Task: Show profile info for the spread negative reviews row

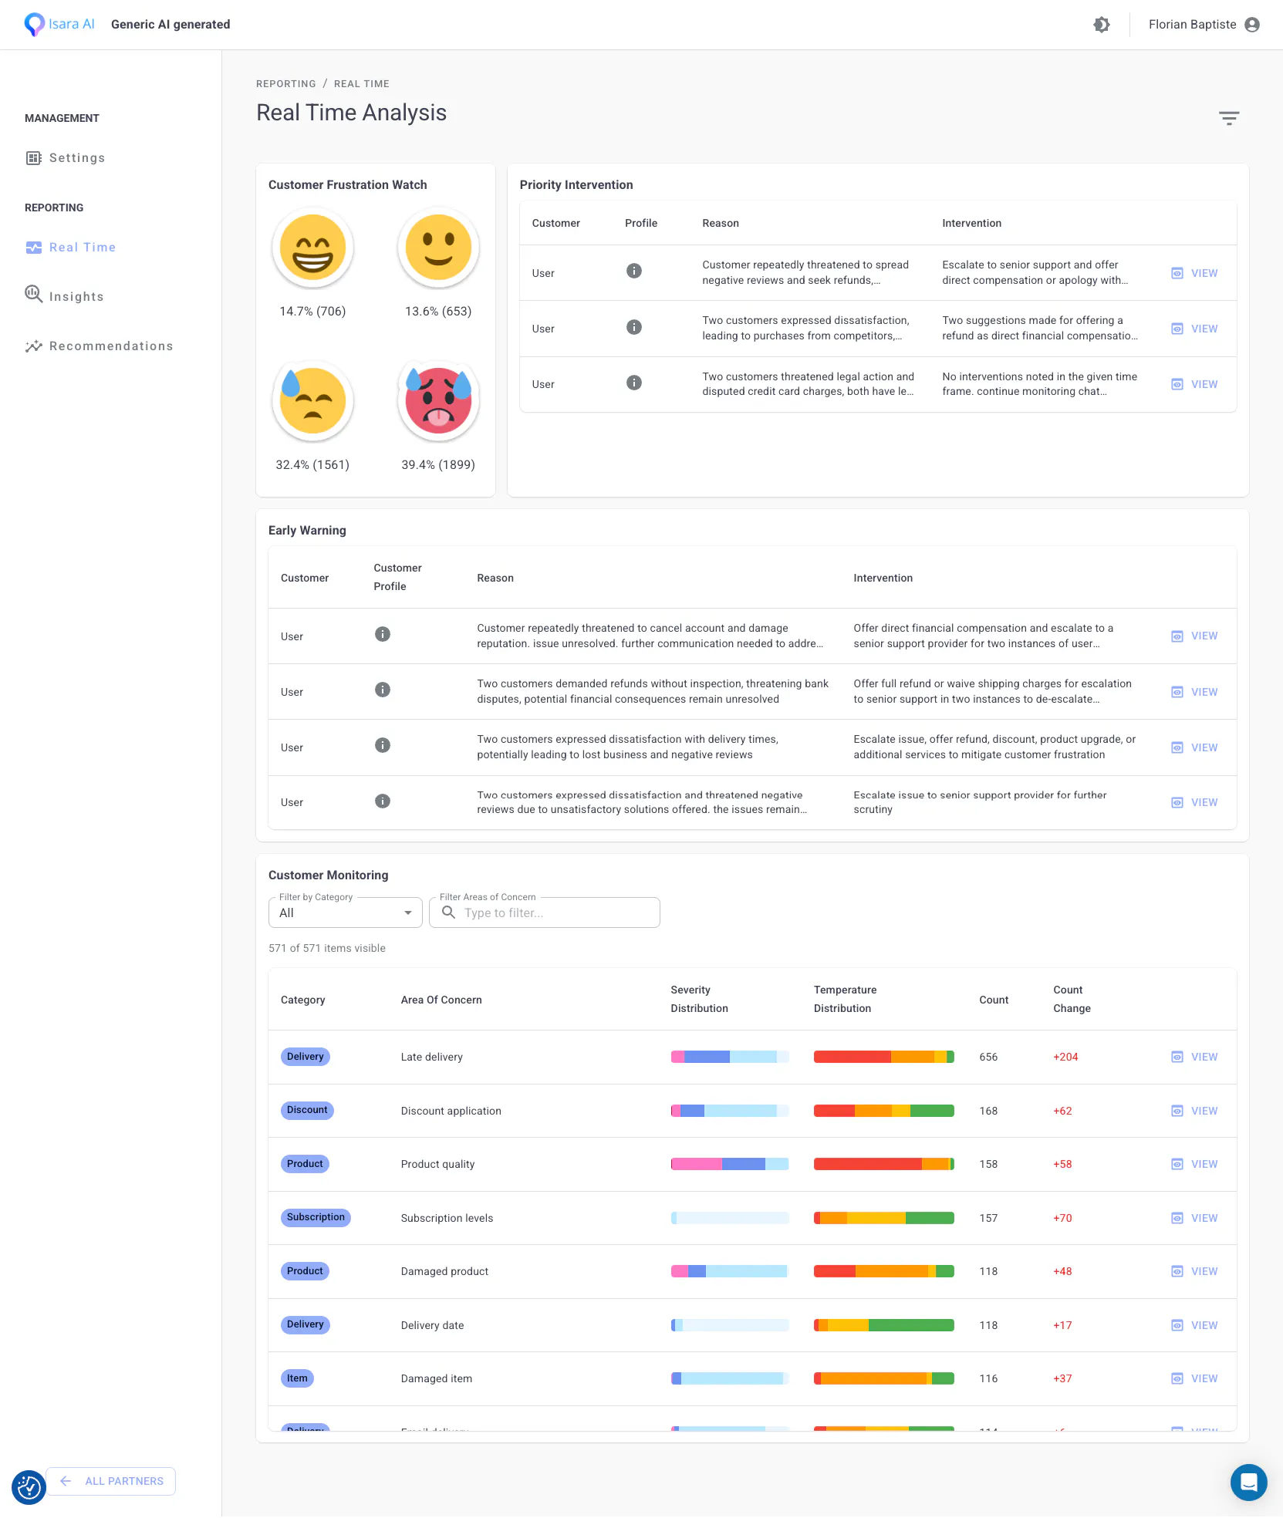Action: [x=633, y=271]
